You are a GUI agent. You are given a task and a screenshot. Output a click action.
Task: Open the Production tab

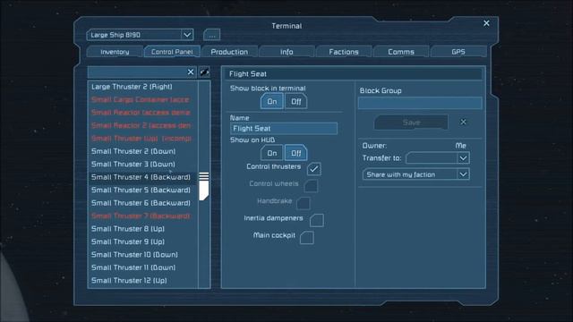click(x=229, y=52)
